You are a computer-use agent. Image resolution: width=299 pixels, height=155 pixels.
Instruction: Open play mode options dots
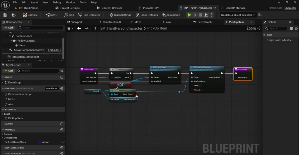[x=212, y=15]
